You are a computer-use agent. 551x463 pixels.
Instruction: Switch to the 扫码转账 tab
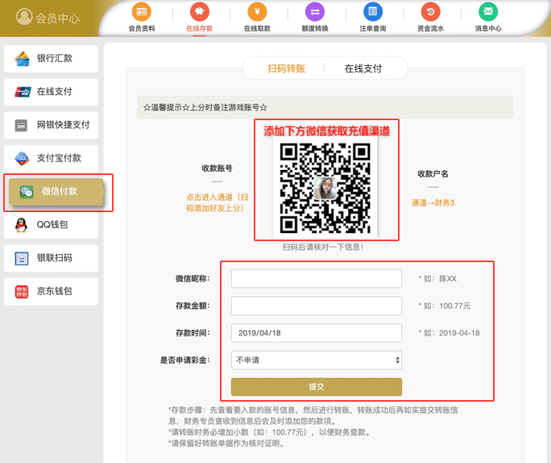(x=286, y=69)
